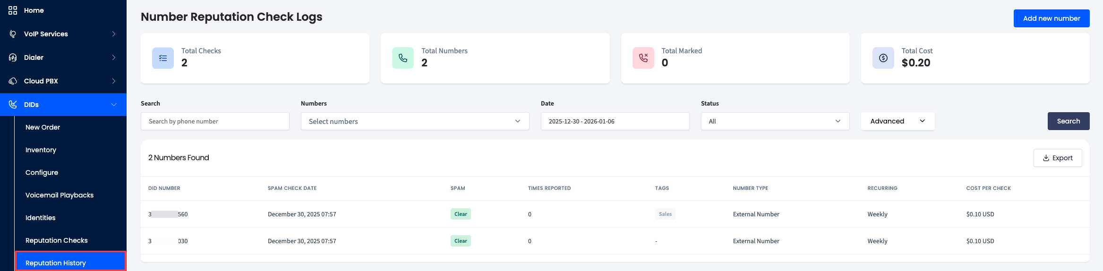
Task: Expand VoIP Services submenu chevron
Action: click(x=114, y=34)
